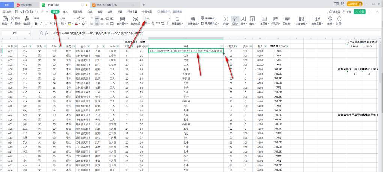The height and width of the screenshot is (172, 383).
Task: Click the Print Preview icon
Action: 32,12
